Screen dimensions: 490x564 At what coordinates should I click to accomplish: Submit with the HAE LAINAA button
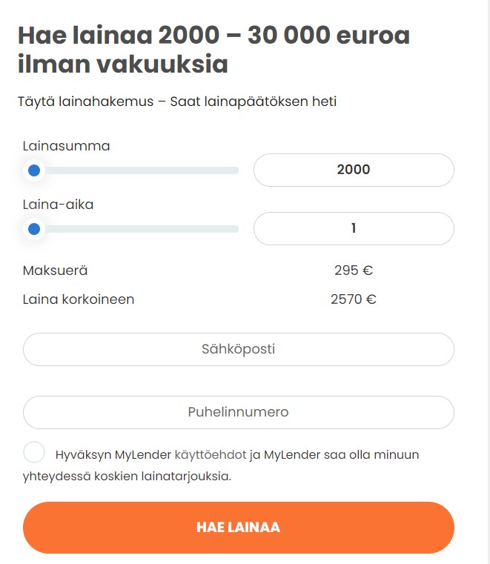pyautogui.click(x=239, y=527)
